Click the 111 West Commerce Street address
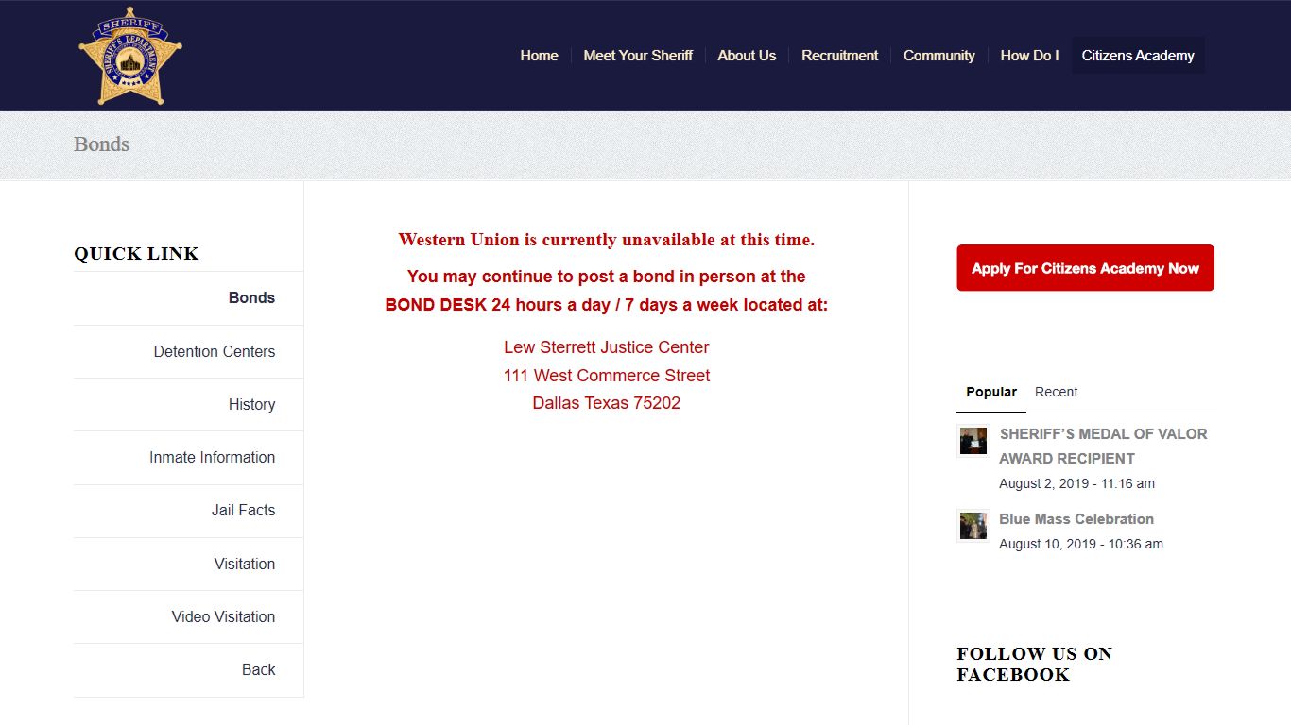Viewport: 1291px width, 725px height. 607,376
